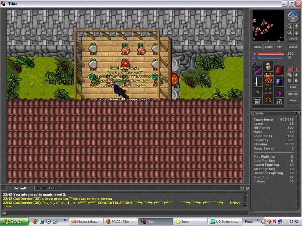This screenshot has height=226, width=302.
Task: Move minimap one floor down
Action: pyautogui.click(x=296, y=33)
